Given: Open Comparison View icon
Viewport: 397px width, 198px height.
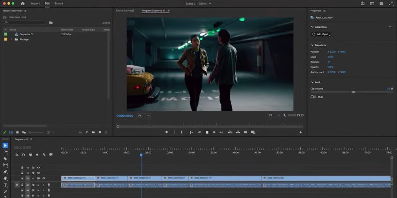Looking at the screenshot, I should 253,132.
